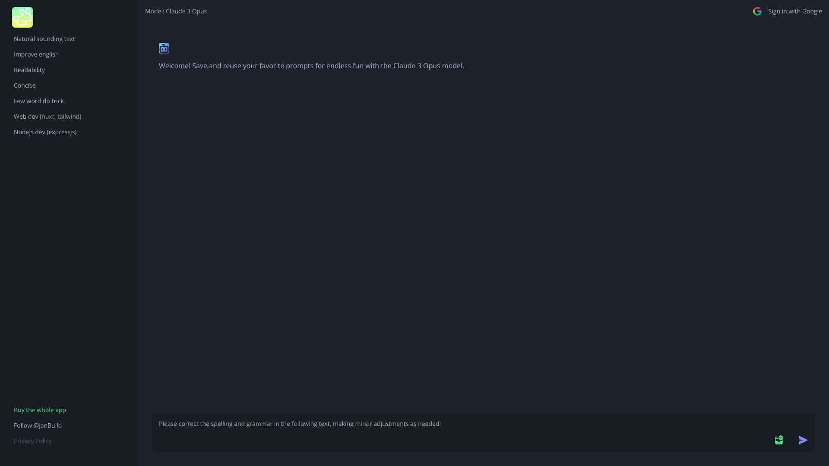This screenshot has width=829, height=466.
Task: Focus the prompt message input field
Action: pos(463,432)
